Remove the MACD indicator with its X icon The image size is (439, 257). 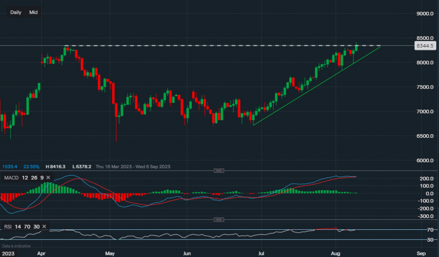coord(48,178)
